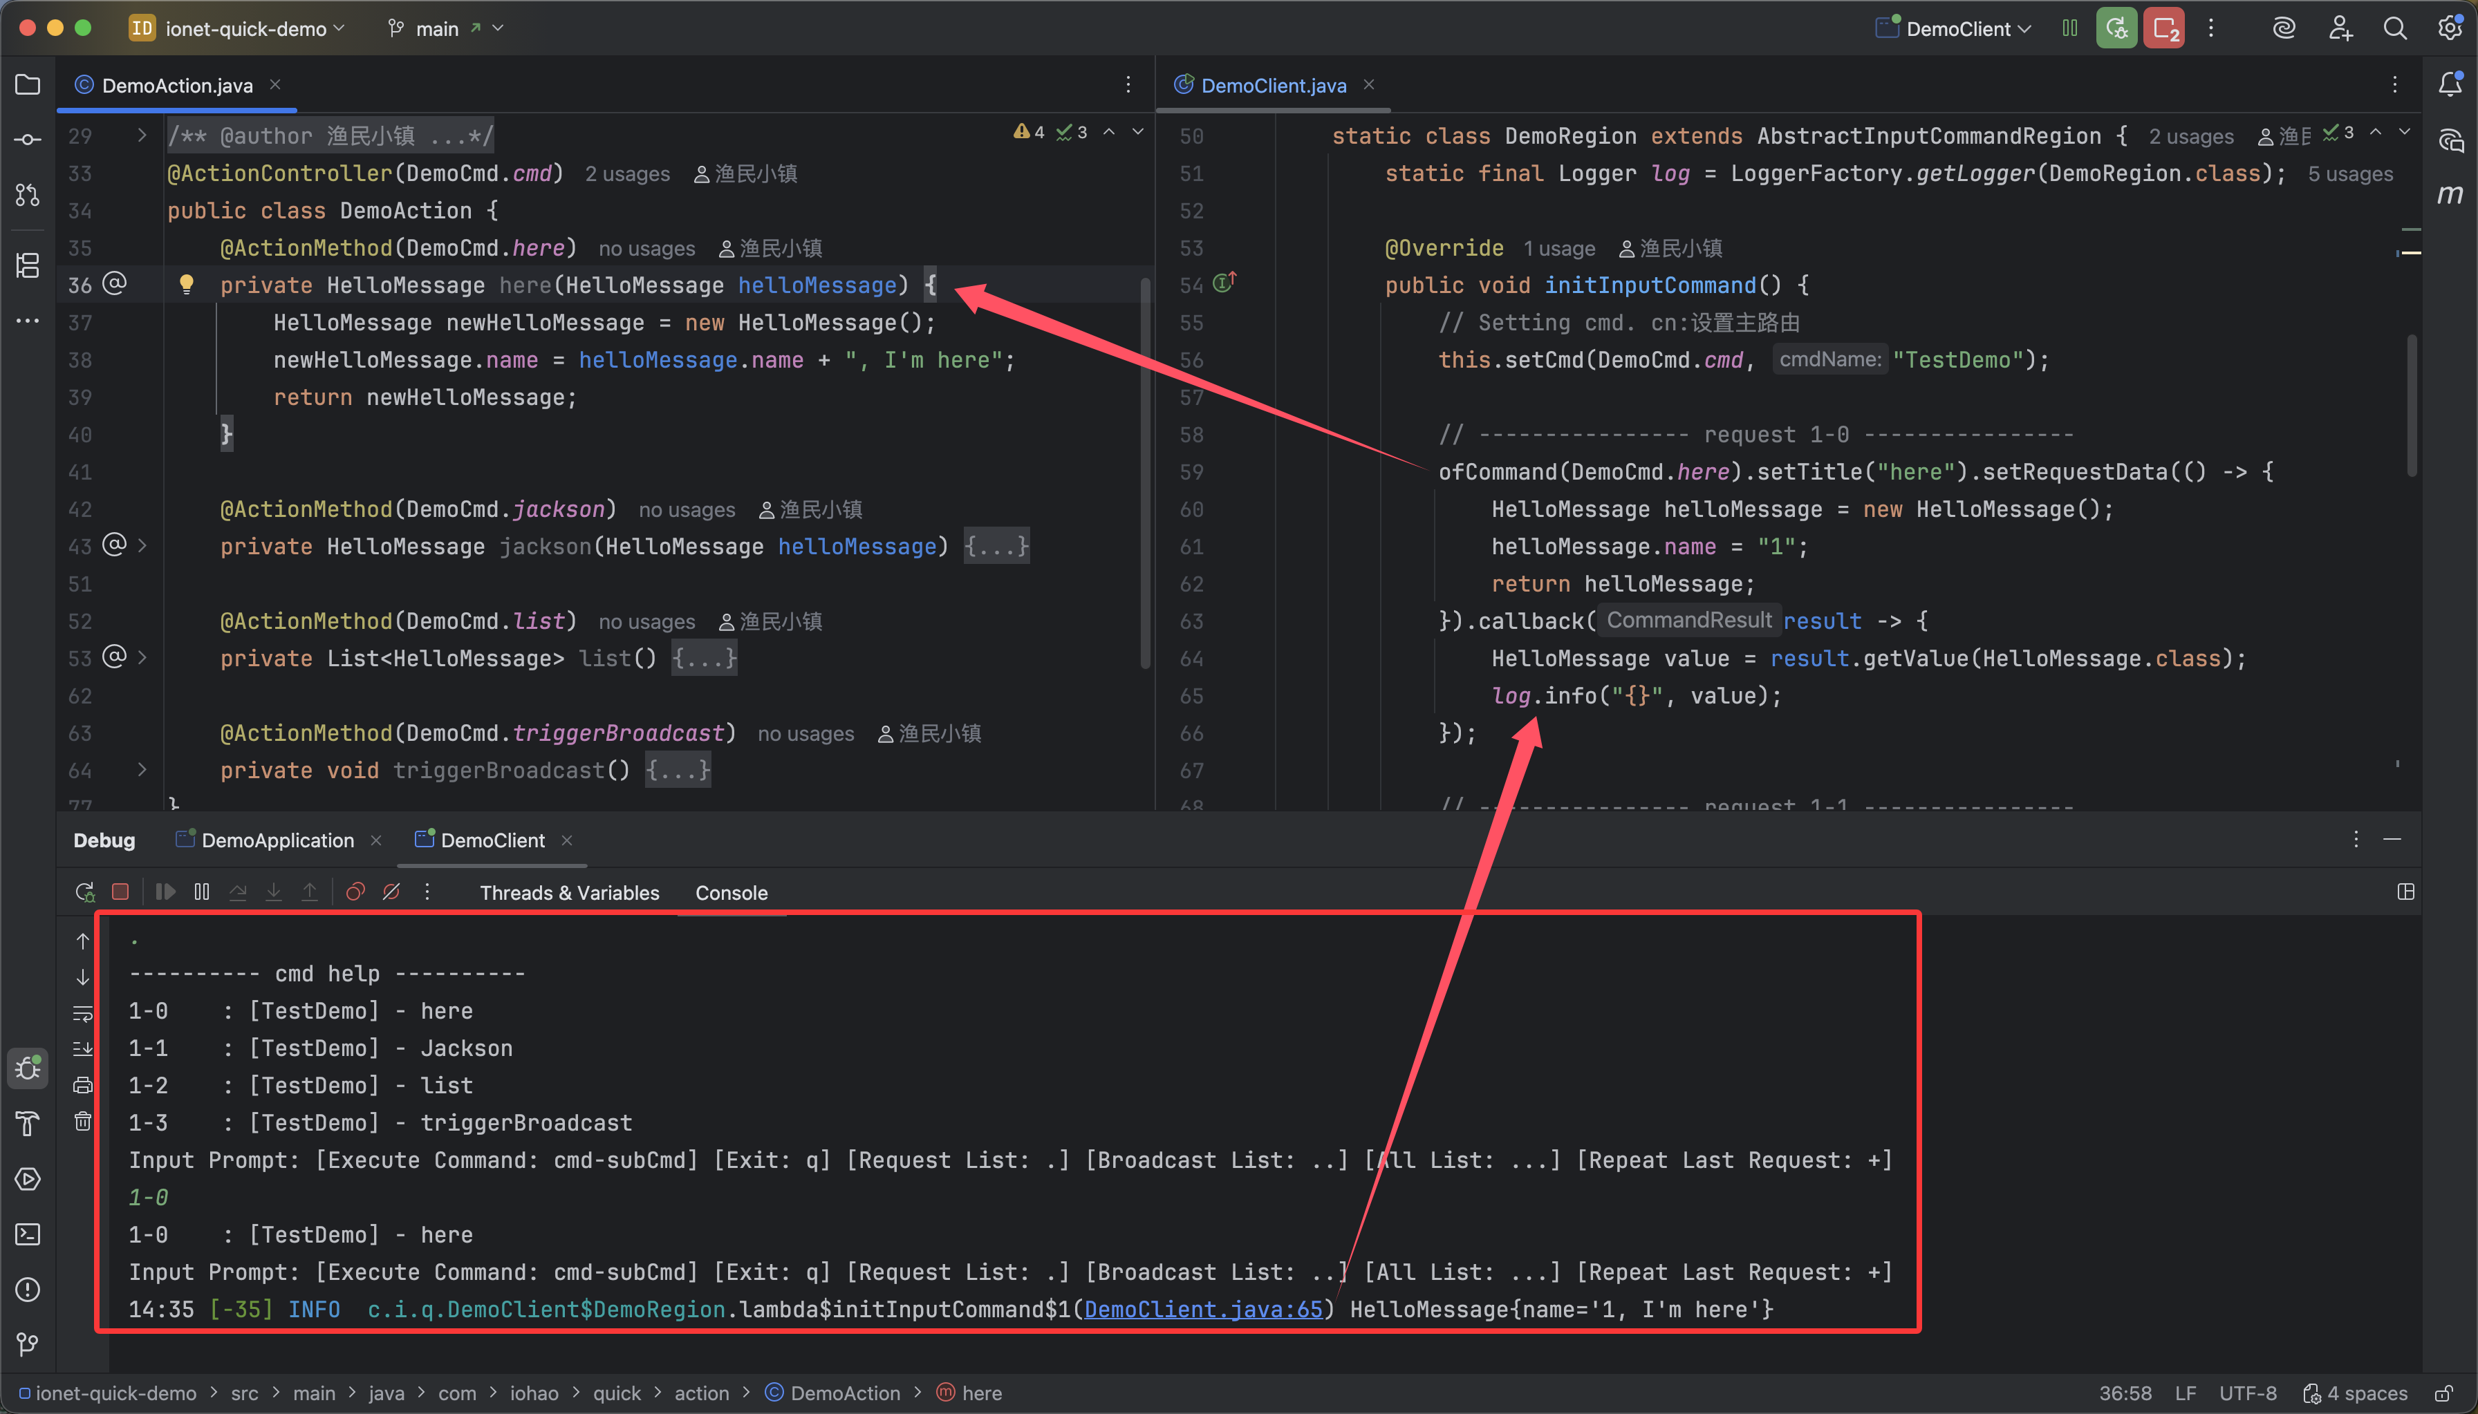Click the intention lightbulb on line 36
2478x1414 pixels.
[x=187, y=283]
